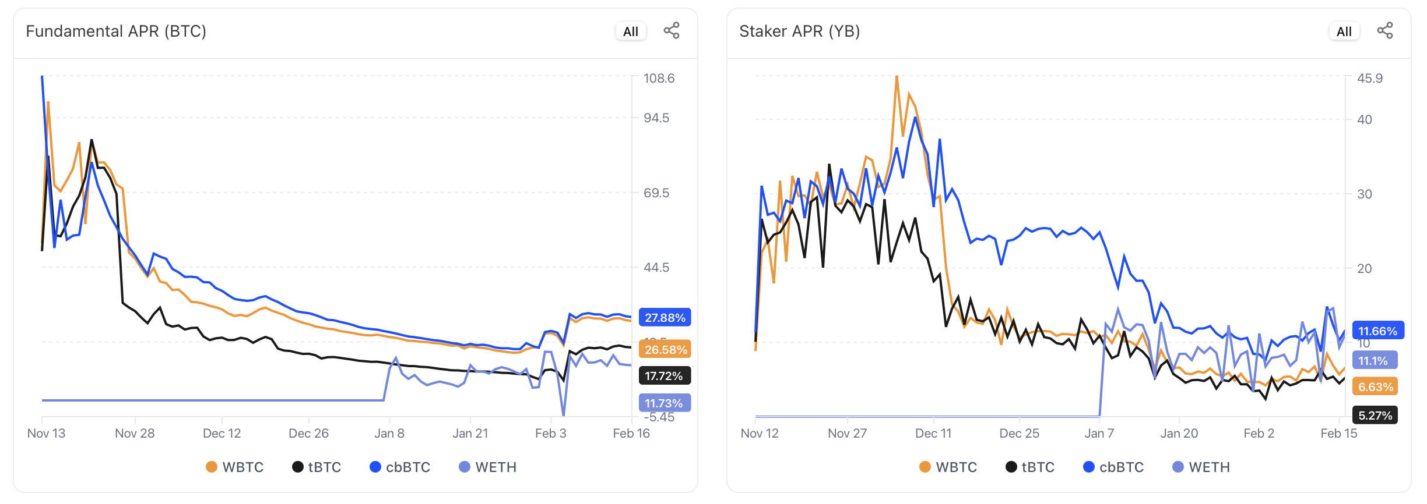Click Dec 25 date on Staker chart axis
This screenshot has height=504, width=1427.
(x=1020, y=434)
